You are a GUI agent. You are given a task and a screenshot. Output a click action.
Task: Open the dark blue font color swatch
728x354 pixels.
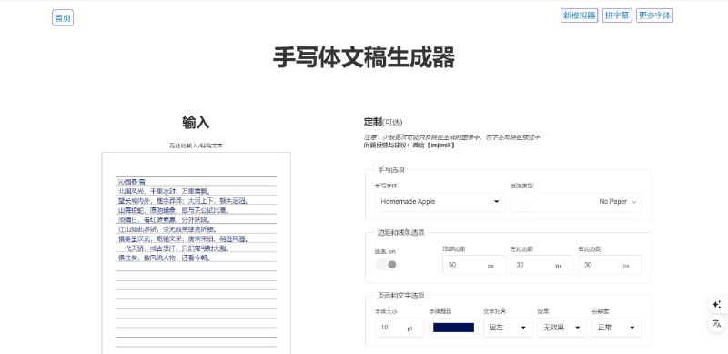tap(453, 328)
